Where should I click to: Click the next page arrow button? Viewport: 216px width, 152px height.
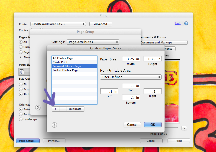click(184, 128)
